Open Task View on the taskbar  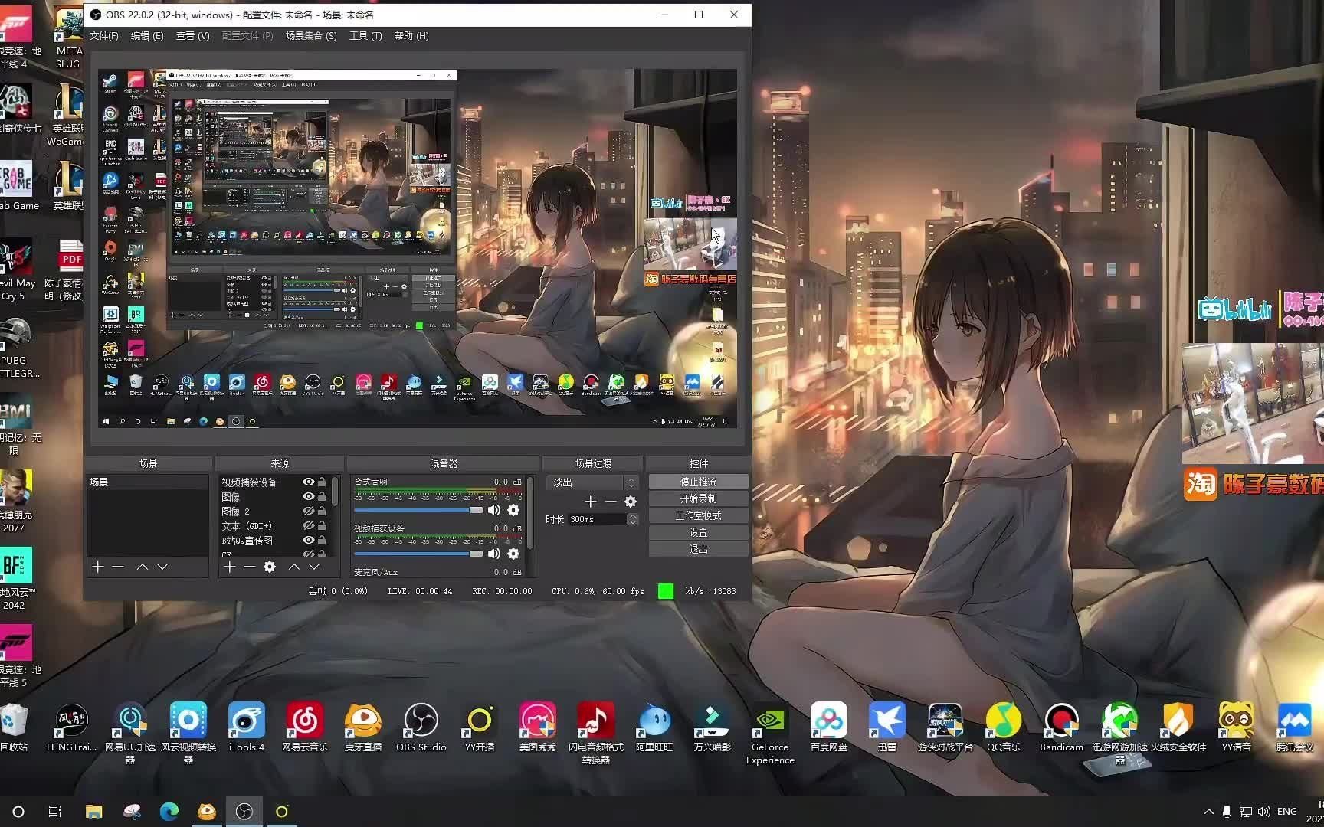point(55,812)
